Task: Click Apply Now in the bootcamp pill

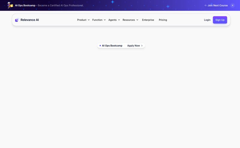Action: coord(133,46)
